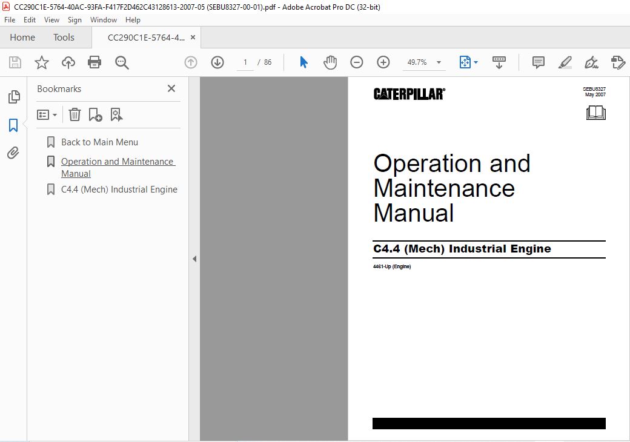This screenshot has width=630, height=442.
Task: Open the Help menu
Action: pyautogui.click(x=133, y=19)
